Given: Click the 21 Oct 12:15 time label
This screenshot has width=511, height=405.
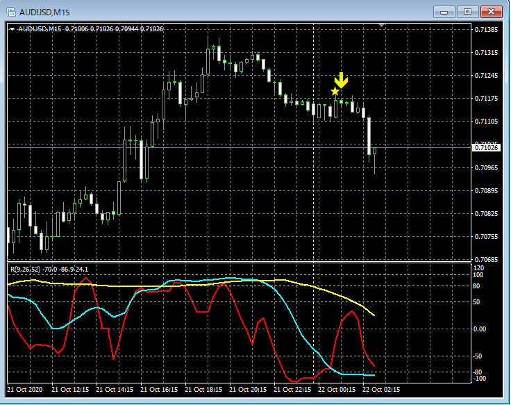Looking at the screenshot, I should (70, 389).
